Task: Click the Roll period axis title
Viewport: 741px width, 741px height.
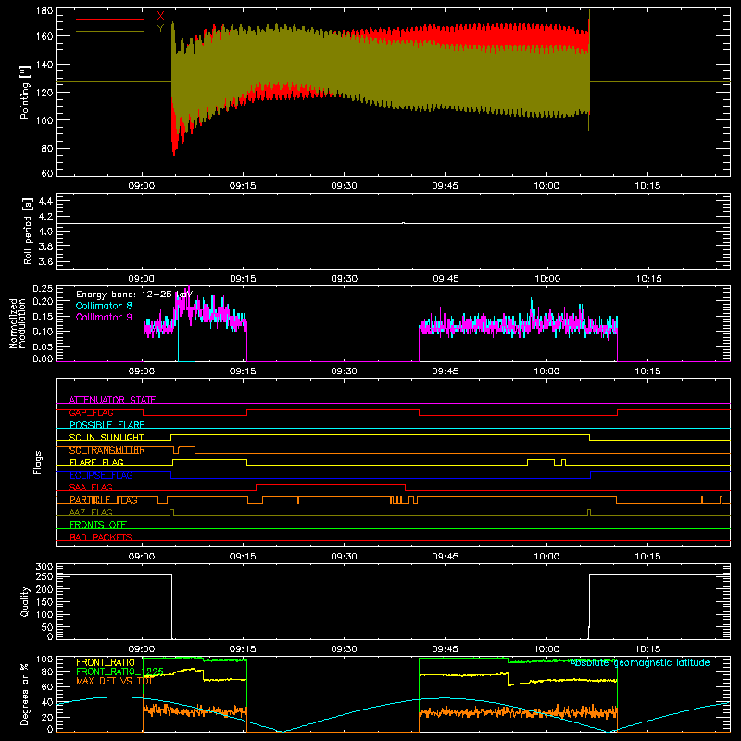Action: tap(28, 231)
